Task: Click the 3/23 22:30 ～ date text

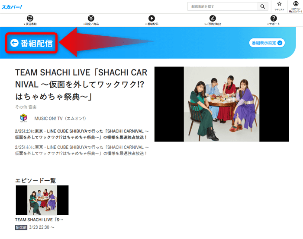Action: tap(42, 227)
